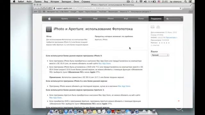The image size is (205, 115).
Task: Click the print article printer icon
Action: 158,27
